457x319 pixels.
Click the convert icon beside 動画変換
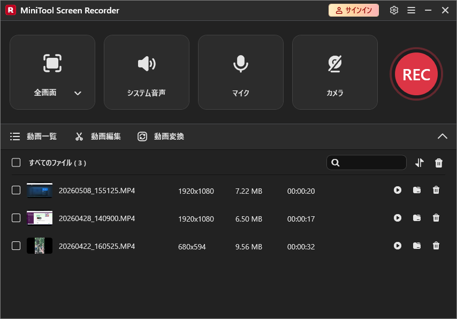pyautogui.click(x=142, y=136)
